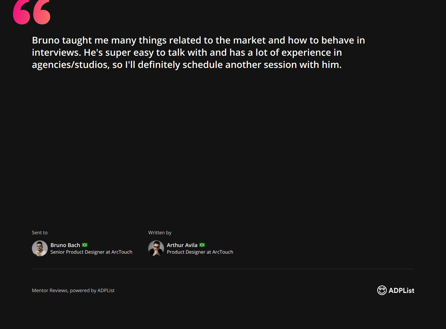Click the quote line starting "agencies/studios"
This screenshot has width=446, height=329.
point(187,65)
